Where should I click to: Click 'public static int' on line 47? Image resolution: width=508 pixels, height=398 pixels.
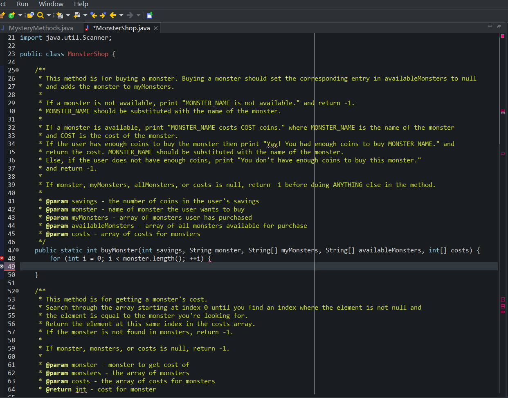coord(66,250)
